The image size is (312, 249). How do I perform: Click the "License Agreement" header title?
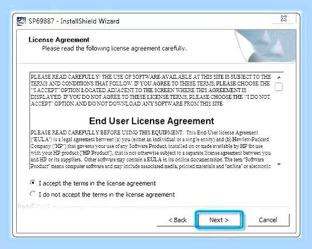click(59, 40)
